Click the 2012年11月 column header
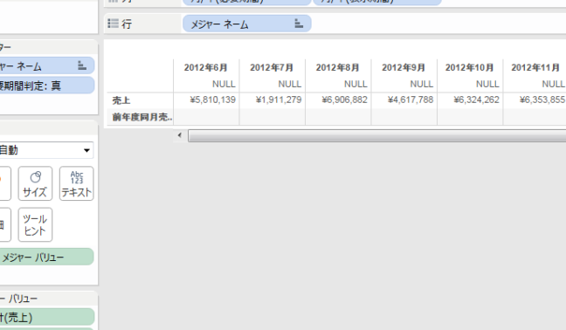Image resolution: width=566 pixels, height=330 pixels. [x=535, y=67]
